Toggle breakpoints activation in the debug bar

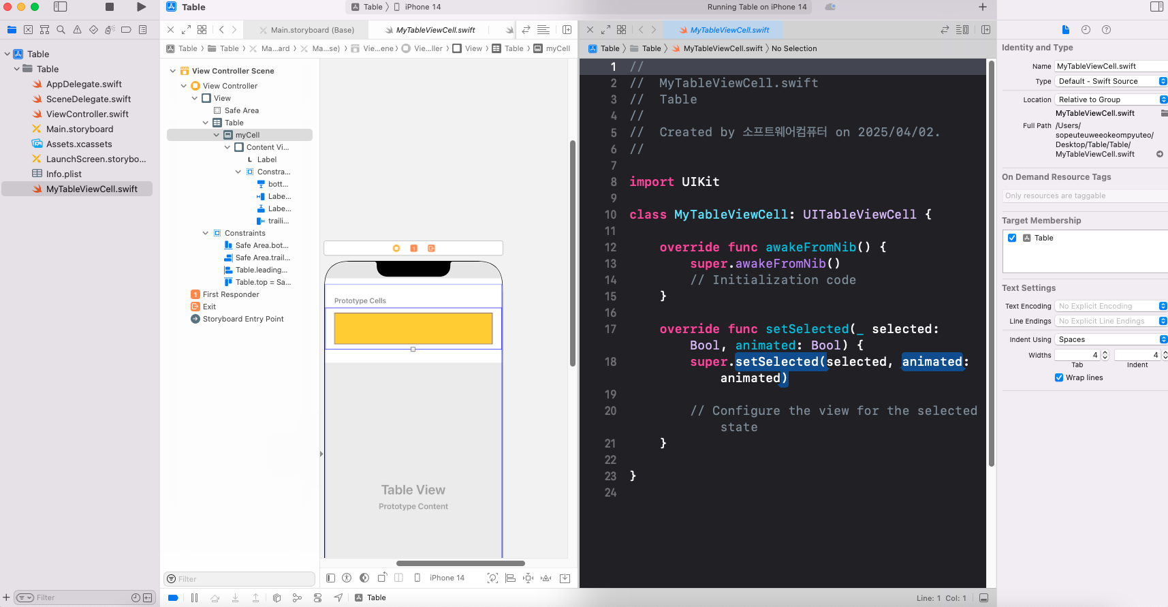[x=173, y=598]
